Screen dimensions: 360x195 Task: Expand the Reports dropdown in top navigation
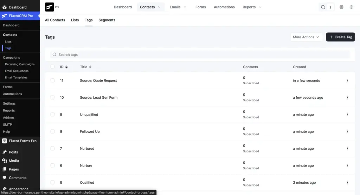(x=252, y=7)
